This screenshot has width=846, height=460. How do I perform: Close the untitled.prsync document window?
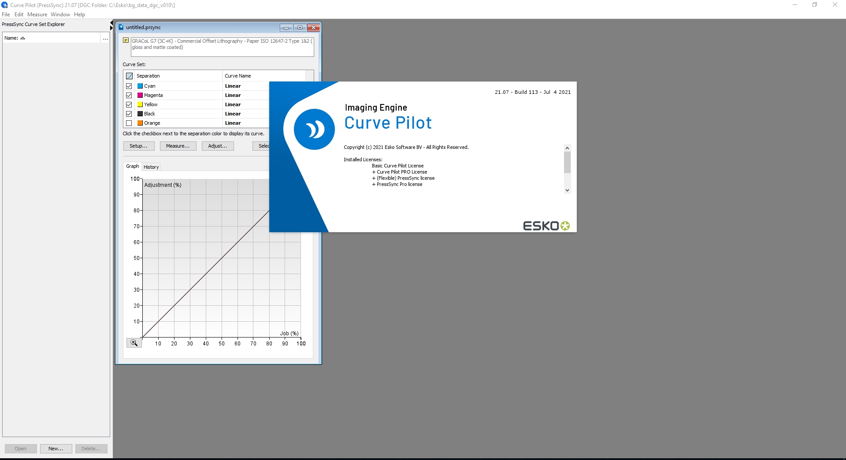coord(313,28)
